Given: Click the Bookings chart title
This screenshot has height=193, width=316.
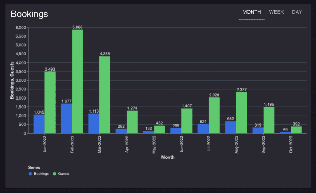Looking at the screenshot, I should [x=29, y=14].
